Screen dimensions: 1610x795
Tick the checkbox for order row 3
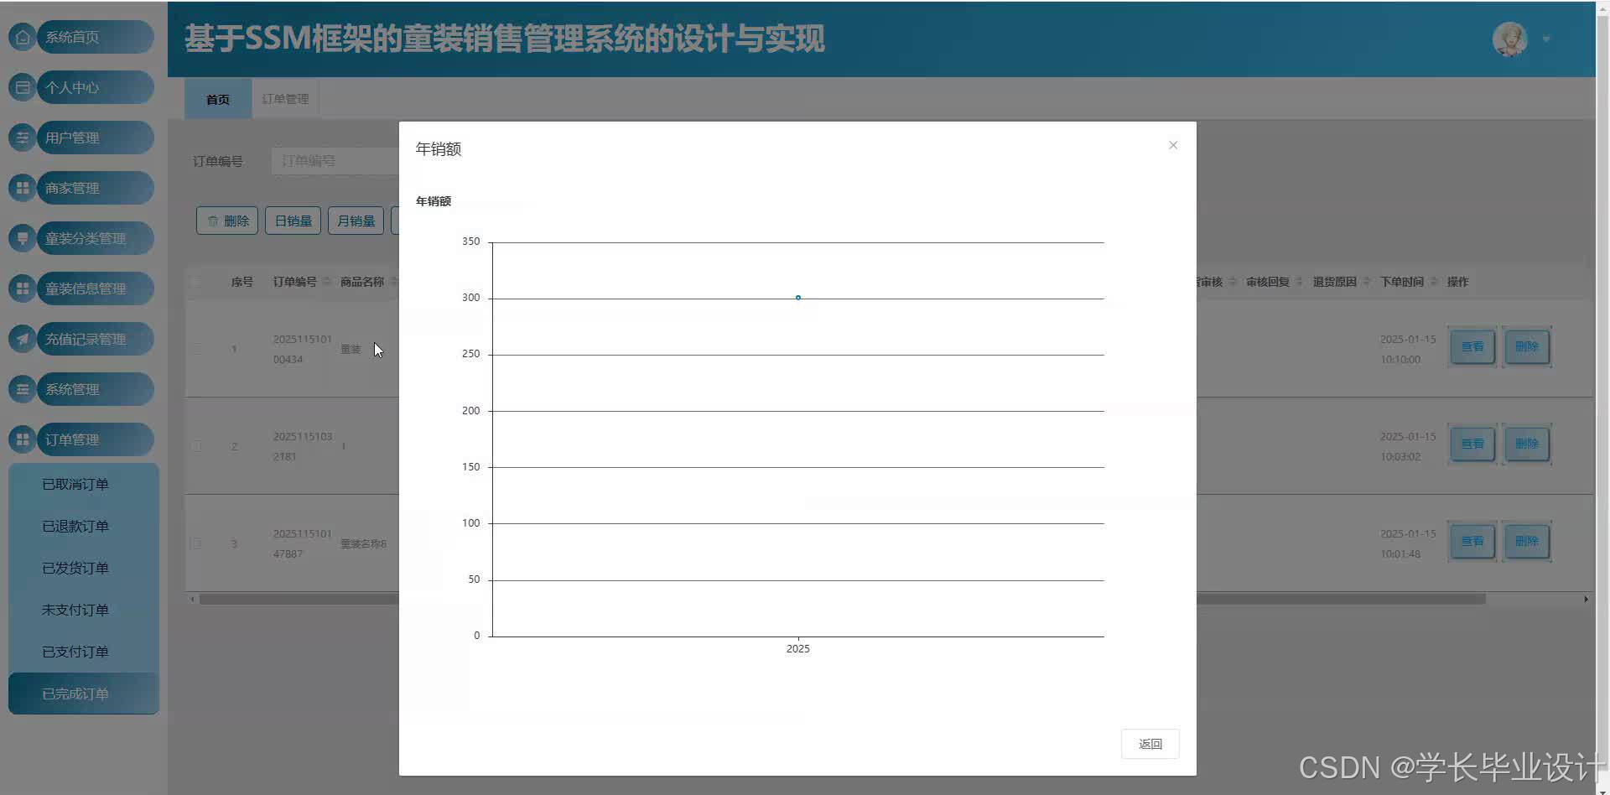pyautogui.click(x=197, y=543)
